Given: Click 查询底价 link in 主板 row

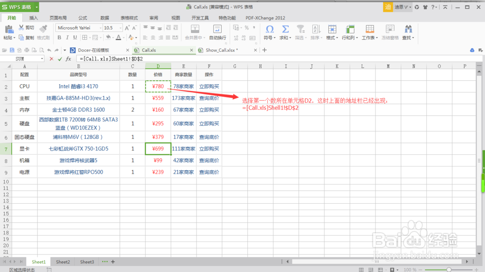Looking at the screenshot, I should pyautogui.click(x=209, y=98).
